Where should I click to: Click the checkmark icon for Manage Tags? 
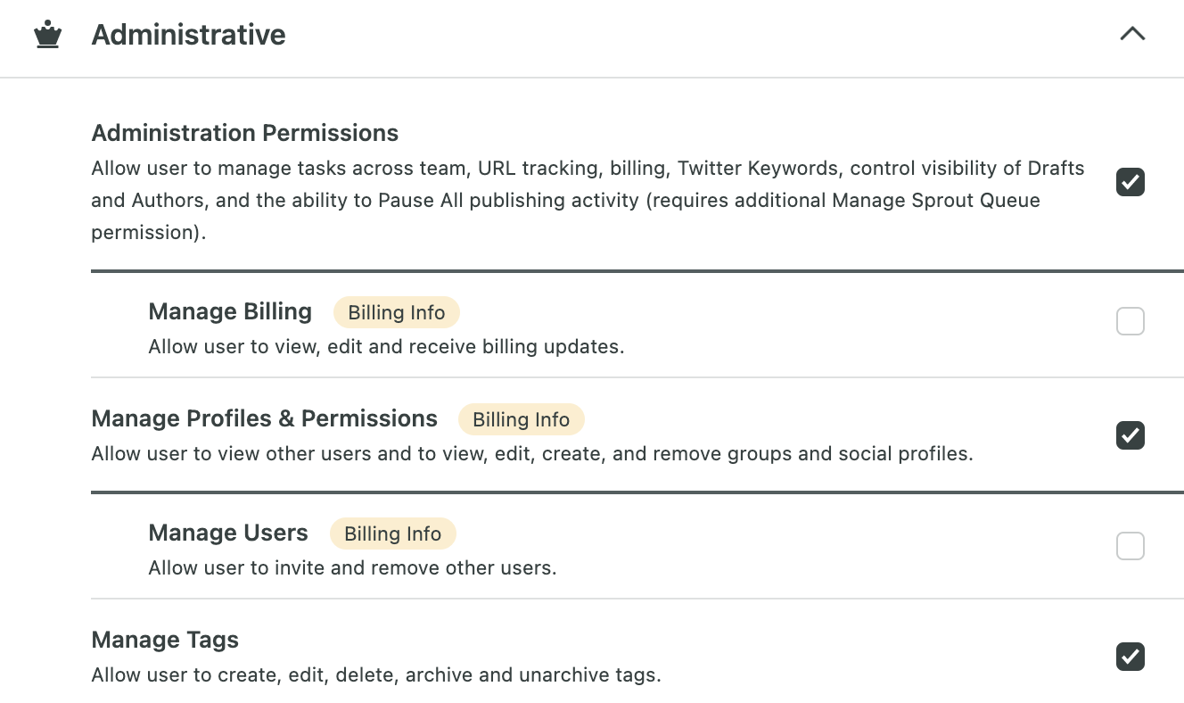1130,657
